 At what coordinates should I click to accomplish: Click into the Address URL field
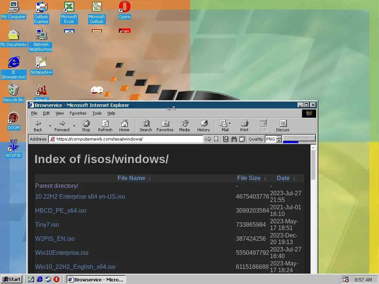point(126,139)
